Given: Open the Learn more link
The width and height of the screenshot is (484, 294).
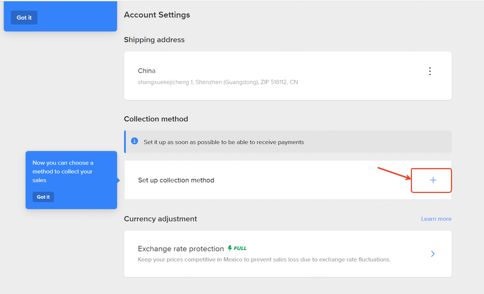Looking at the screenshot, I should click(436, 219).
